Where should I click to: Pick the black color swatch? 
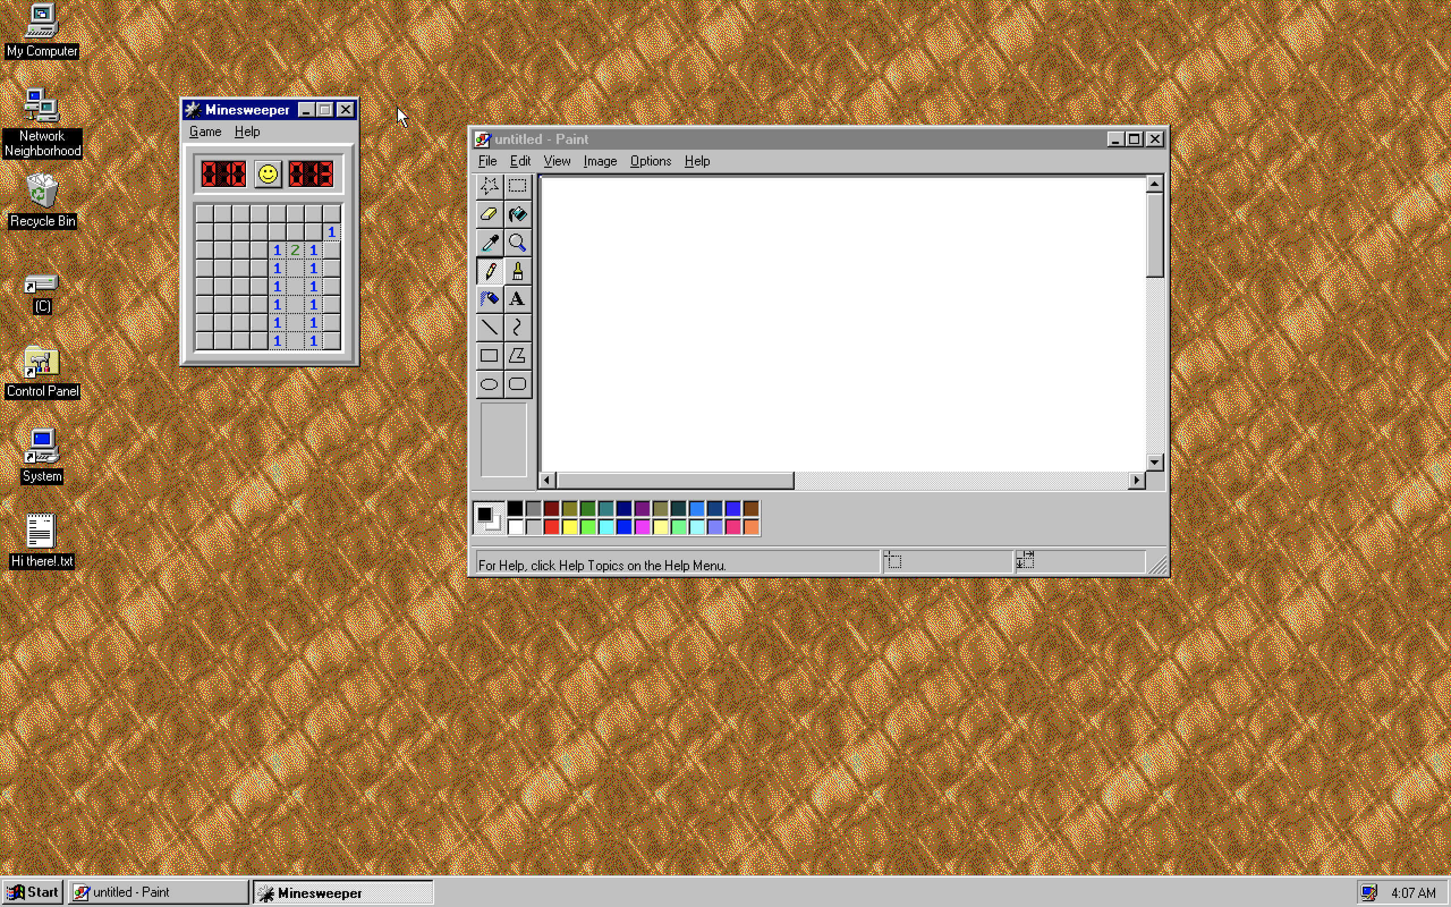pyautogui.click(x=515, y=508)
